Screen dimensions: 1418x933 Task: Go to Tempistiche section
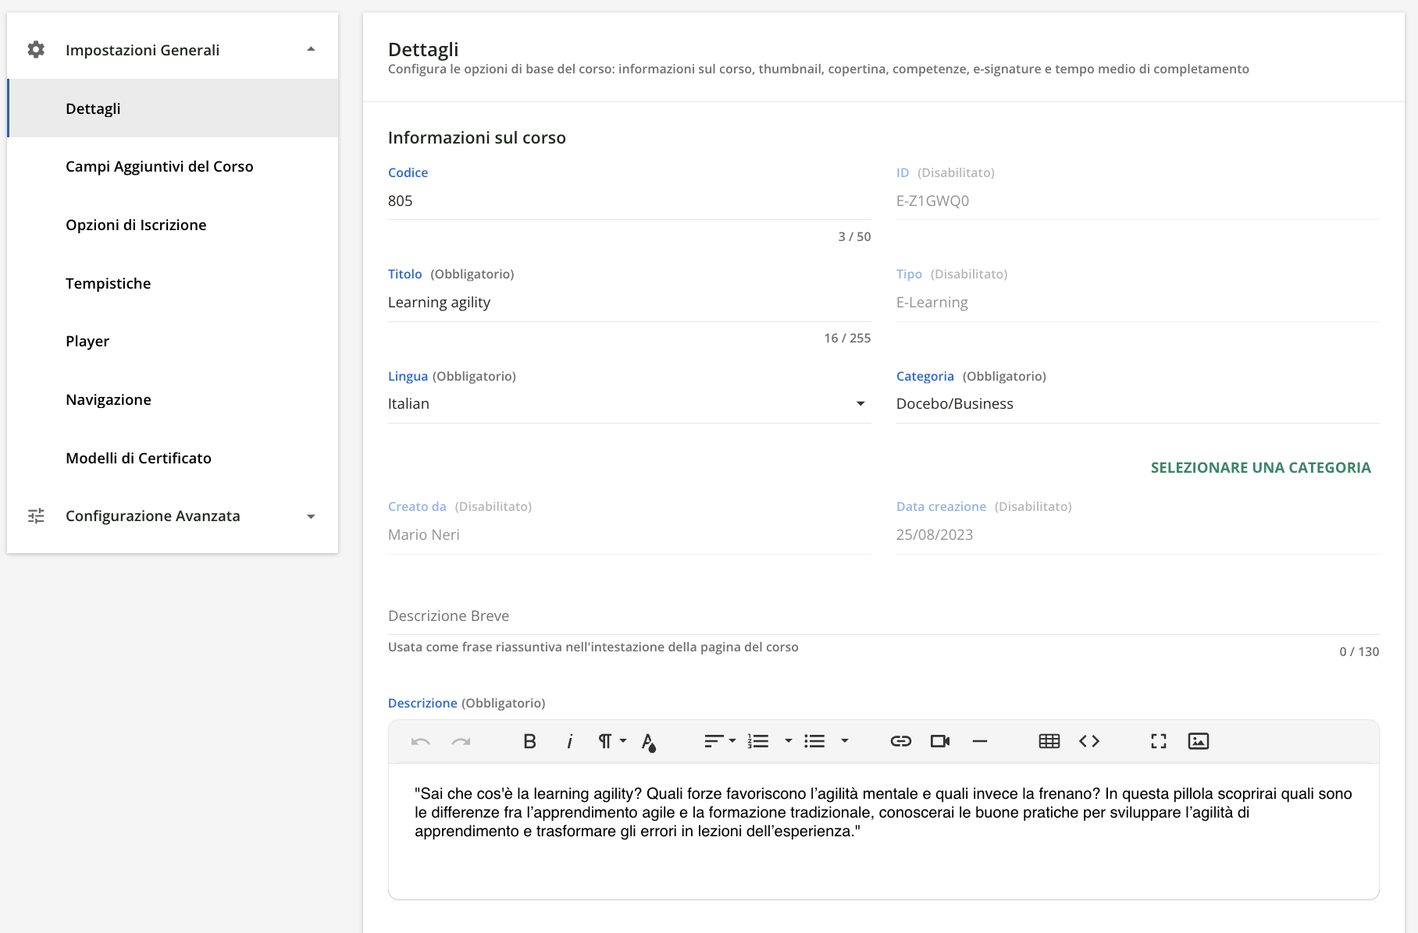point(173,283)
